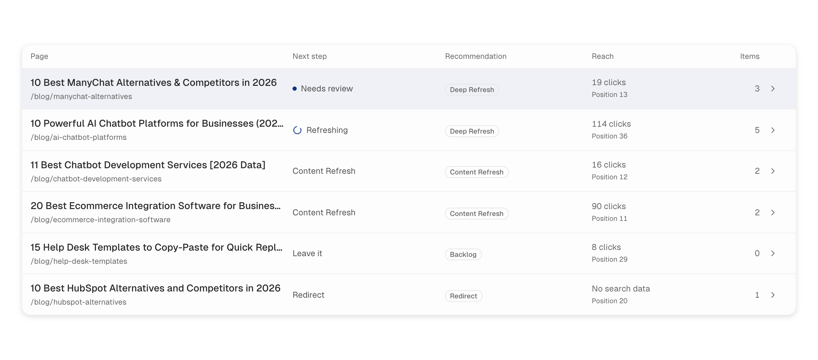Sort by the Items column header
Image resolution: width=818 pixels, height=360 pixels.
[750, 56]
